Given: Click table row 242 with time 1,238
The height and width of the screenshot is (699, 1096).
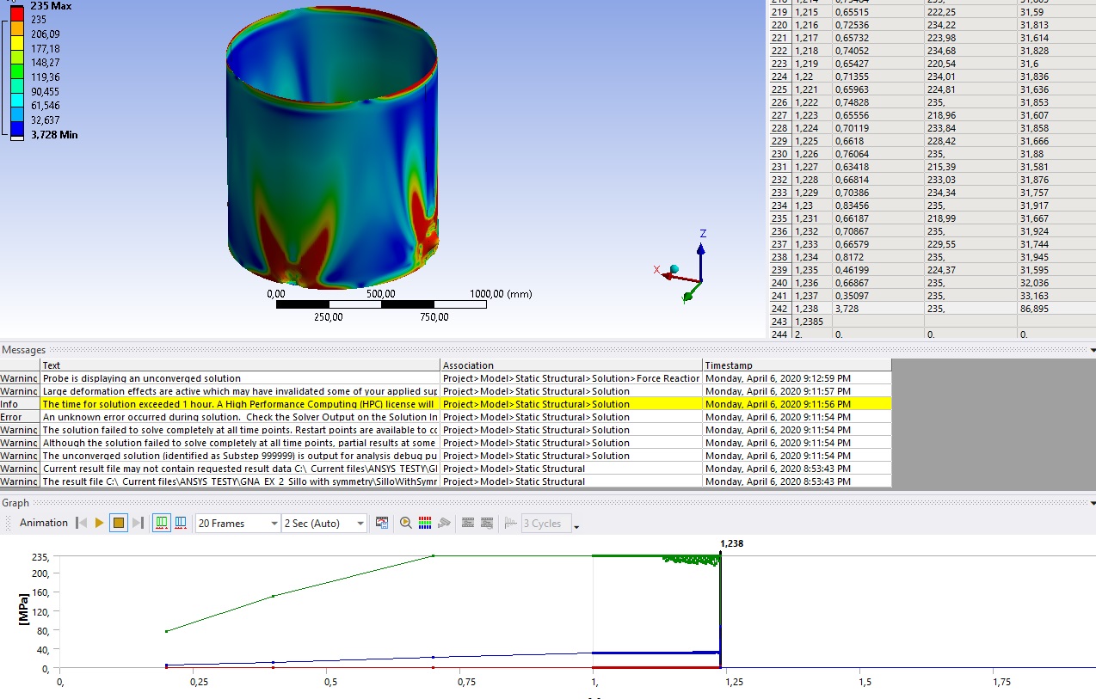Looking at the screenshot, I should (x=931, y=309).
